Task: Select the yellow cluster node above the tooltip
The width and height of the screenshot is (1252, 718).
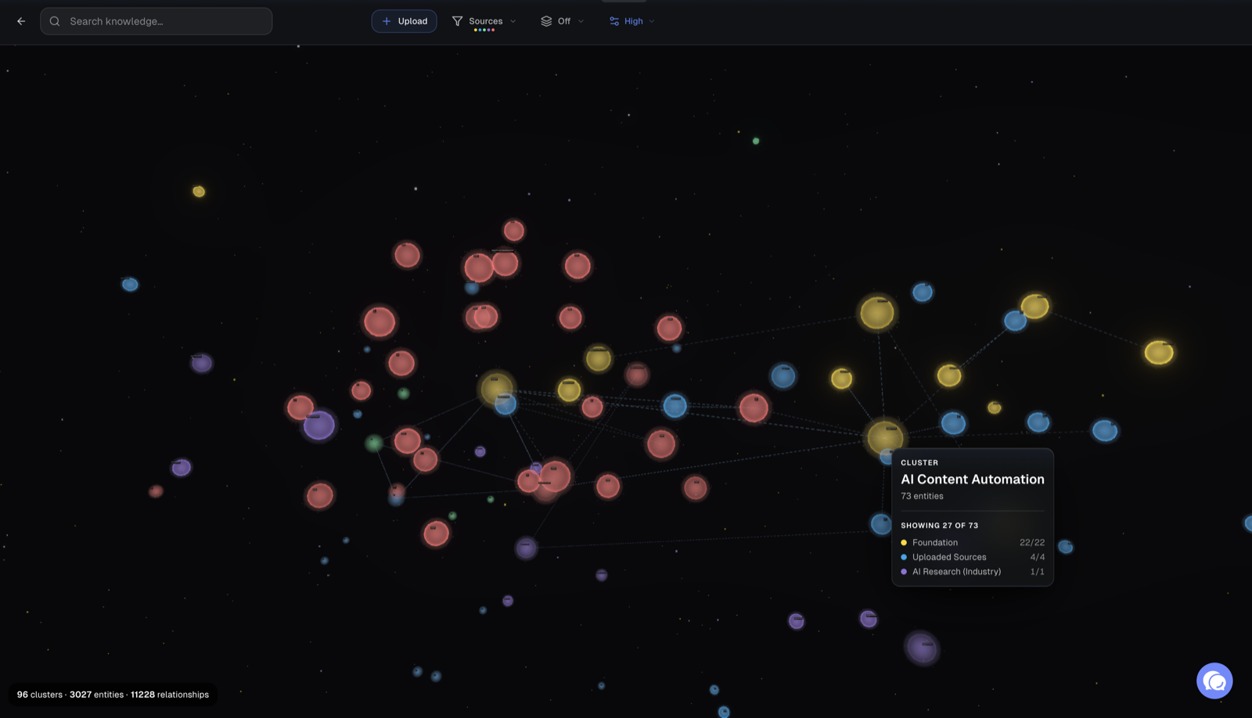Action: pos(885,437)
